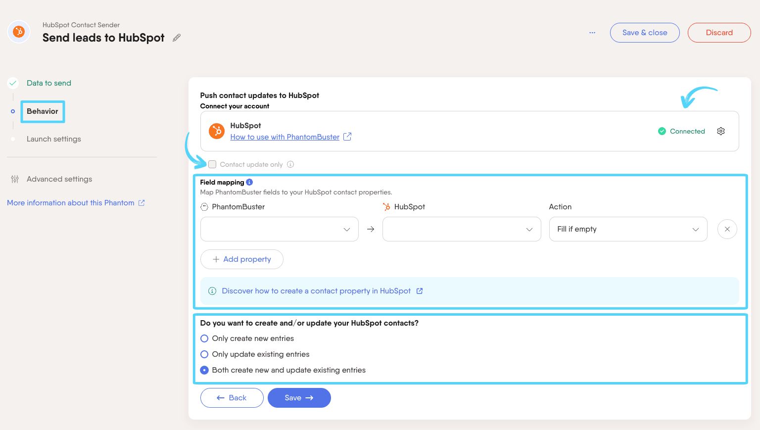Click the Data to send completed checkmark
The width and height of the screenshot is (760, 430).
[13, 83]
